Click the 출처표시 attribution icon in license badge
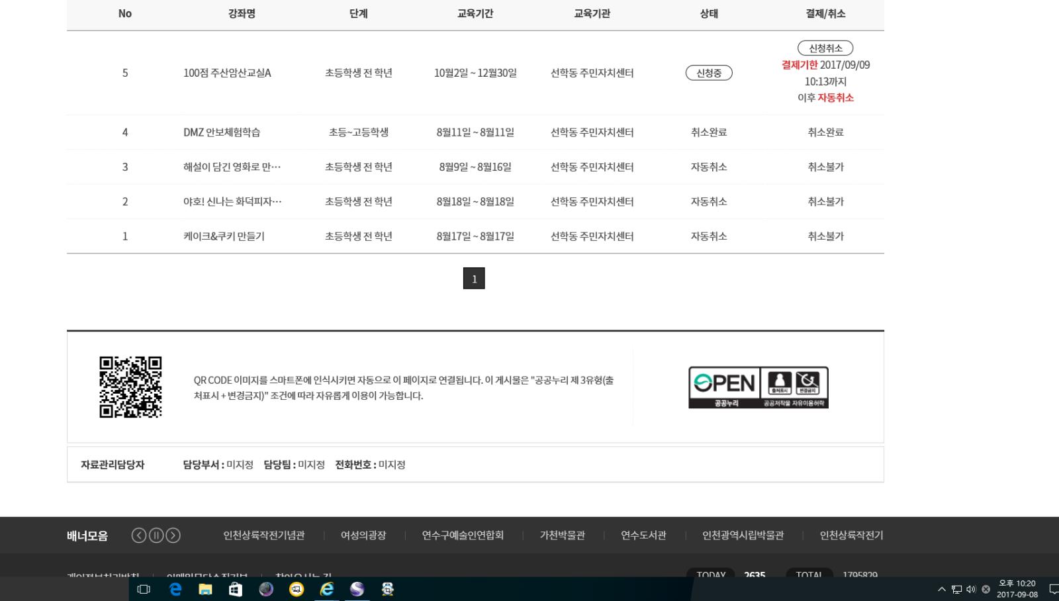The image size is (1059, 601). (x=780, y=383)
